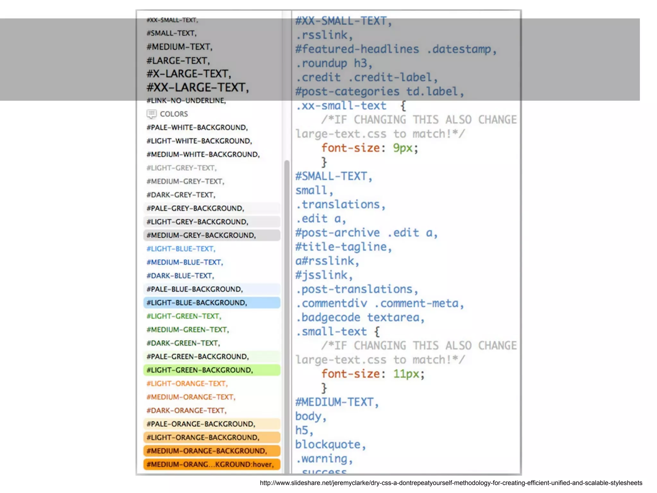657x493 pixels.
Task: Select #LIGHT-GREEN-TEXT entry
Action: 184,316
